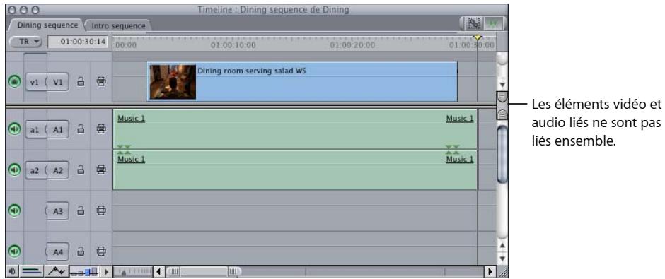Viewport: 665px width, 279px height.
Task: Click the a2 source control
Action: (35, 171)
